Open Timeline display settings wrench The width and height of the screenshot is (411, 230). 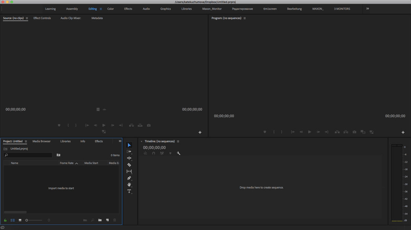pos(178,153)
